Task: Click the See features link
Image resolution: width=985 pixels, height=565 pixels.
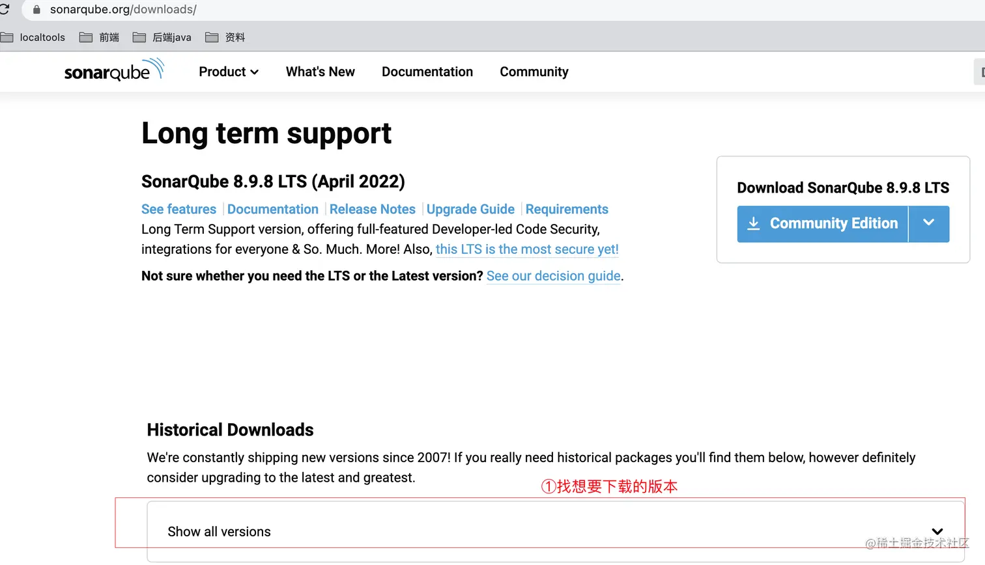Action: click(178, 209)
